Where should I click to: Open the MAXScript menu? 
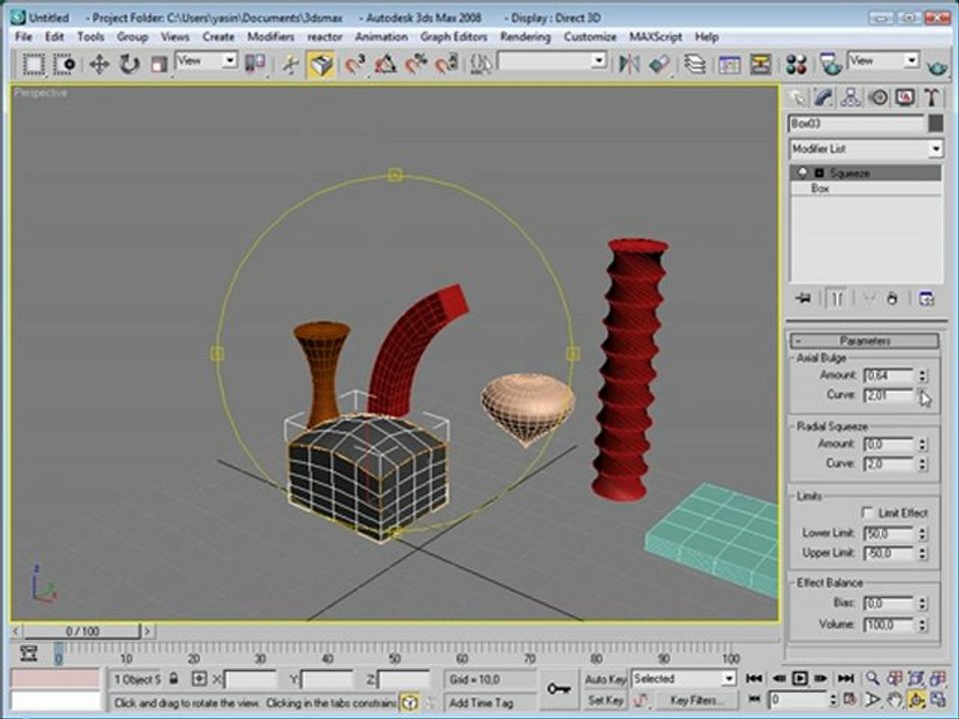655,37
